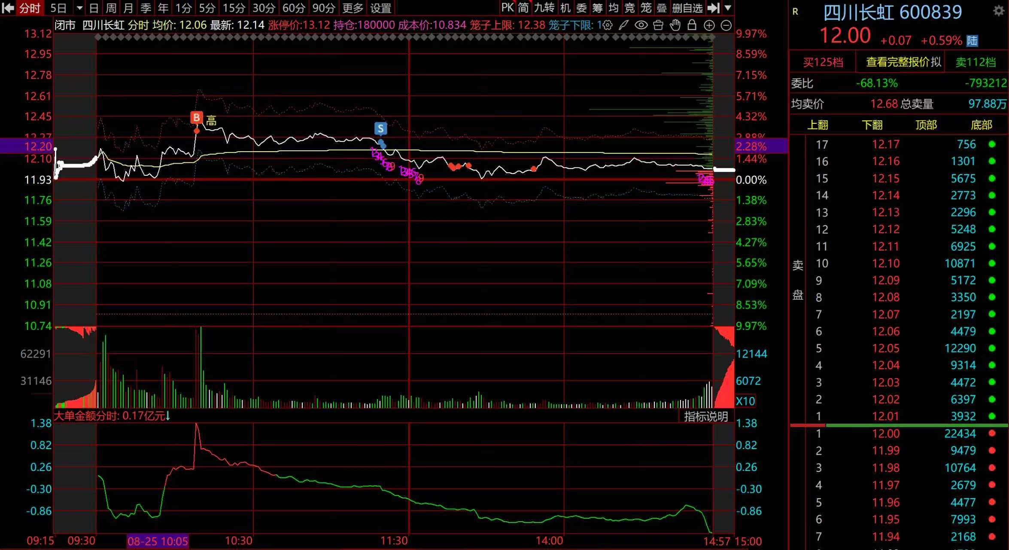The width and height of the screenshot is (1009, 550).
Task: Click 上翻 to page up order book
Action: tap(818, 125)
